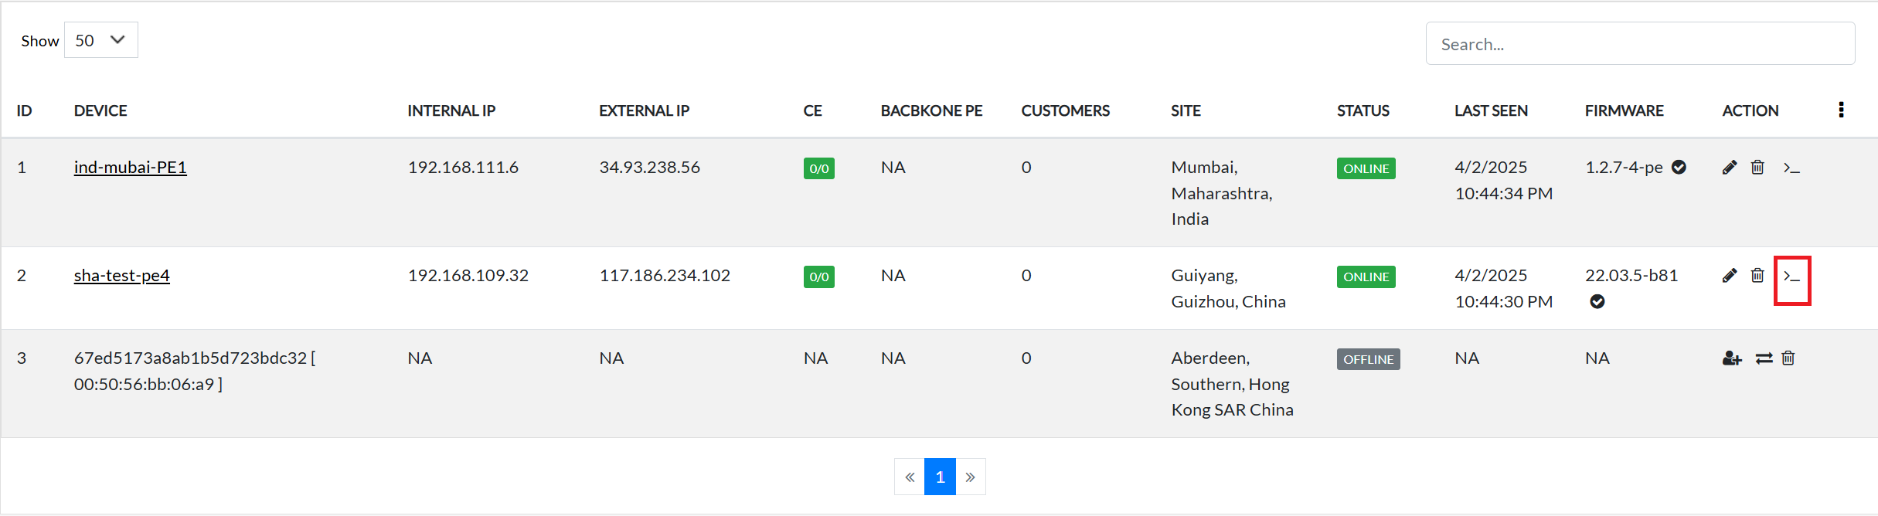1878x516 pixels.
Task: Sort by the LAST SEEN column header
Action: [x=1491, y=110]
